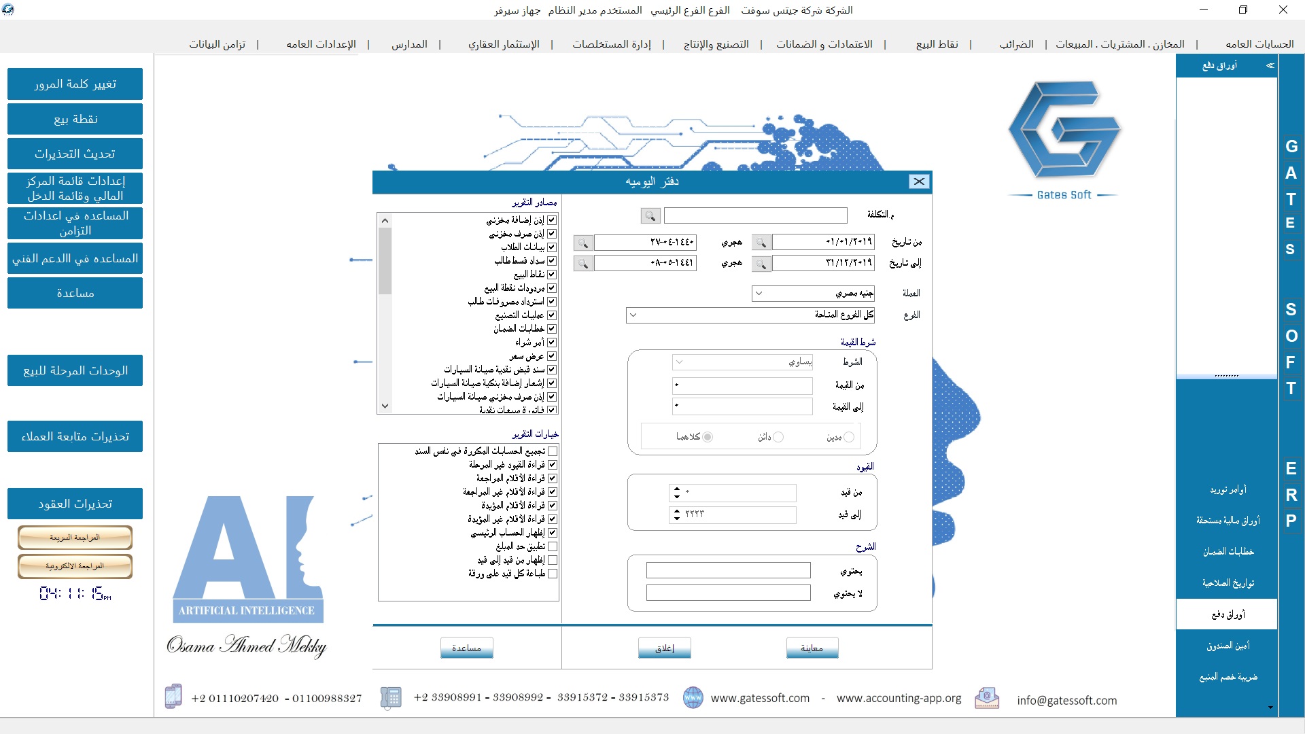The height and width of the screenshot is (734, 1305).
Task: Open الاعتمادات و الضمانات menu
Action: tap(824, 44)
